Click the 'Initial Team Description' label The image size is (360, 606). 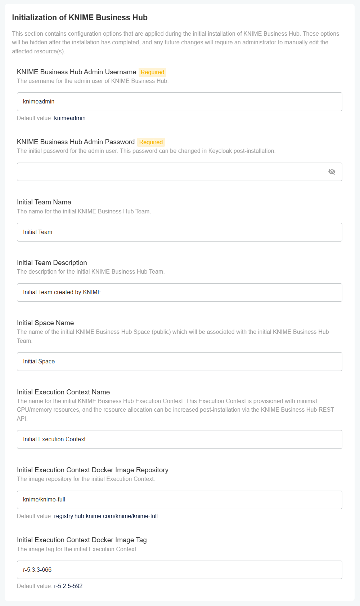[52, 263]
